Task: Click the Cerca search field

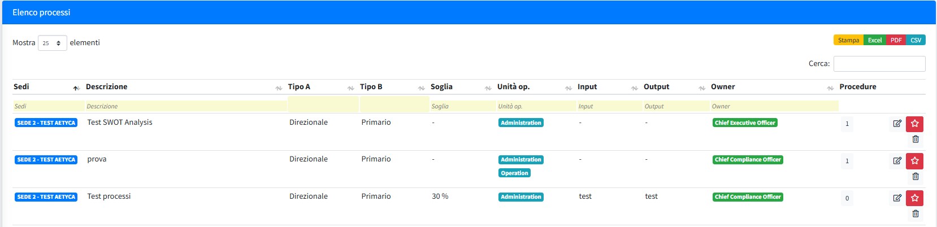Action: tap(879, 64)
